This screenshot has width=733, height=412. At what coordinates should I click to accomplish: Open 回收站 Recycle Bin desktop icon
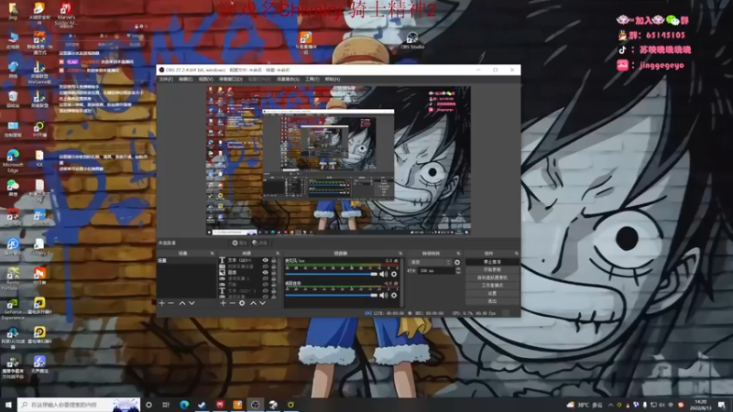pos(13,99)
